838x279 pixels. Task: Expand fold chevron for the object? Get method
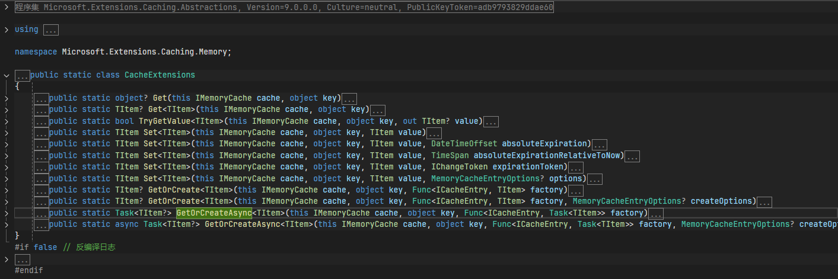[6, 98]
